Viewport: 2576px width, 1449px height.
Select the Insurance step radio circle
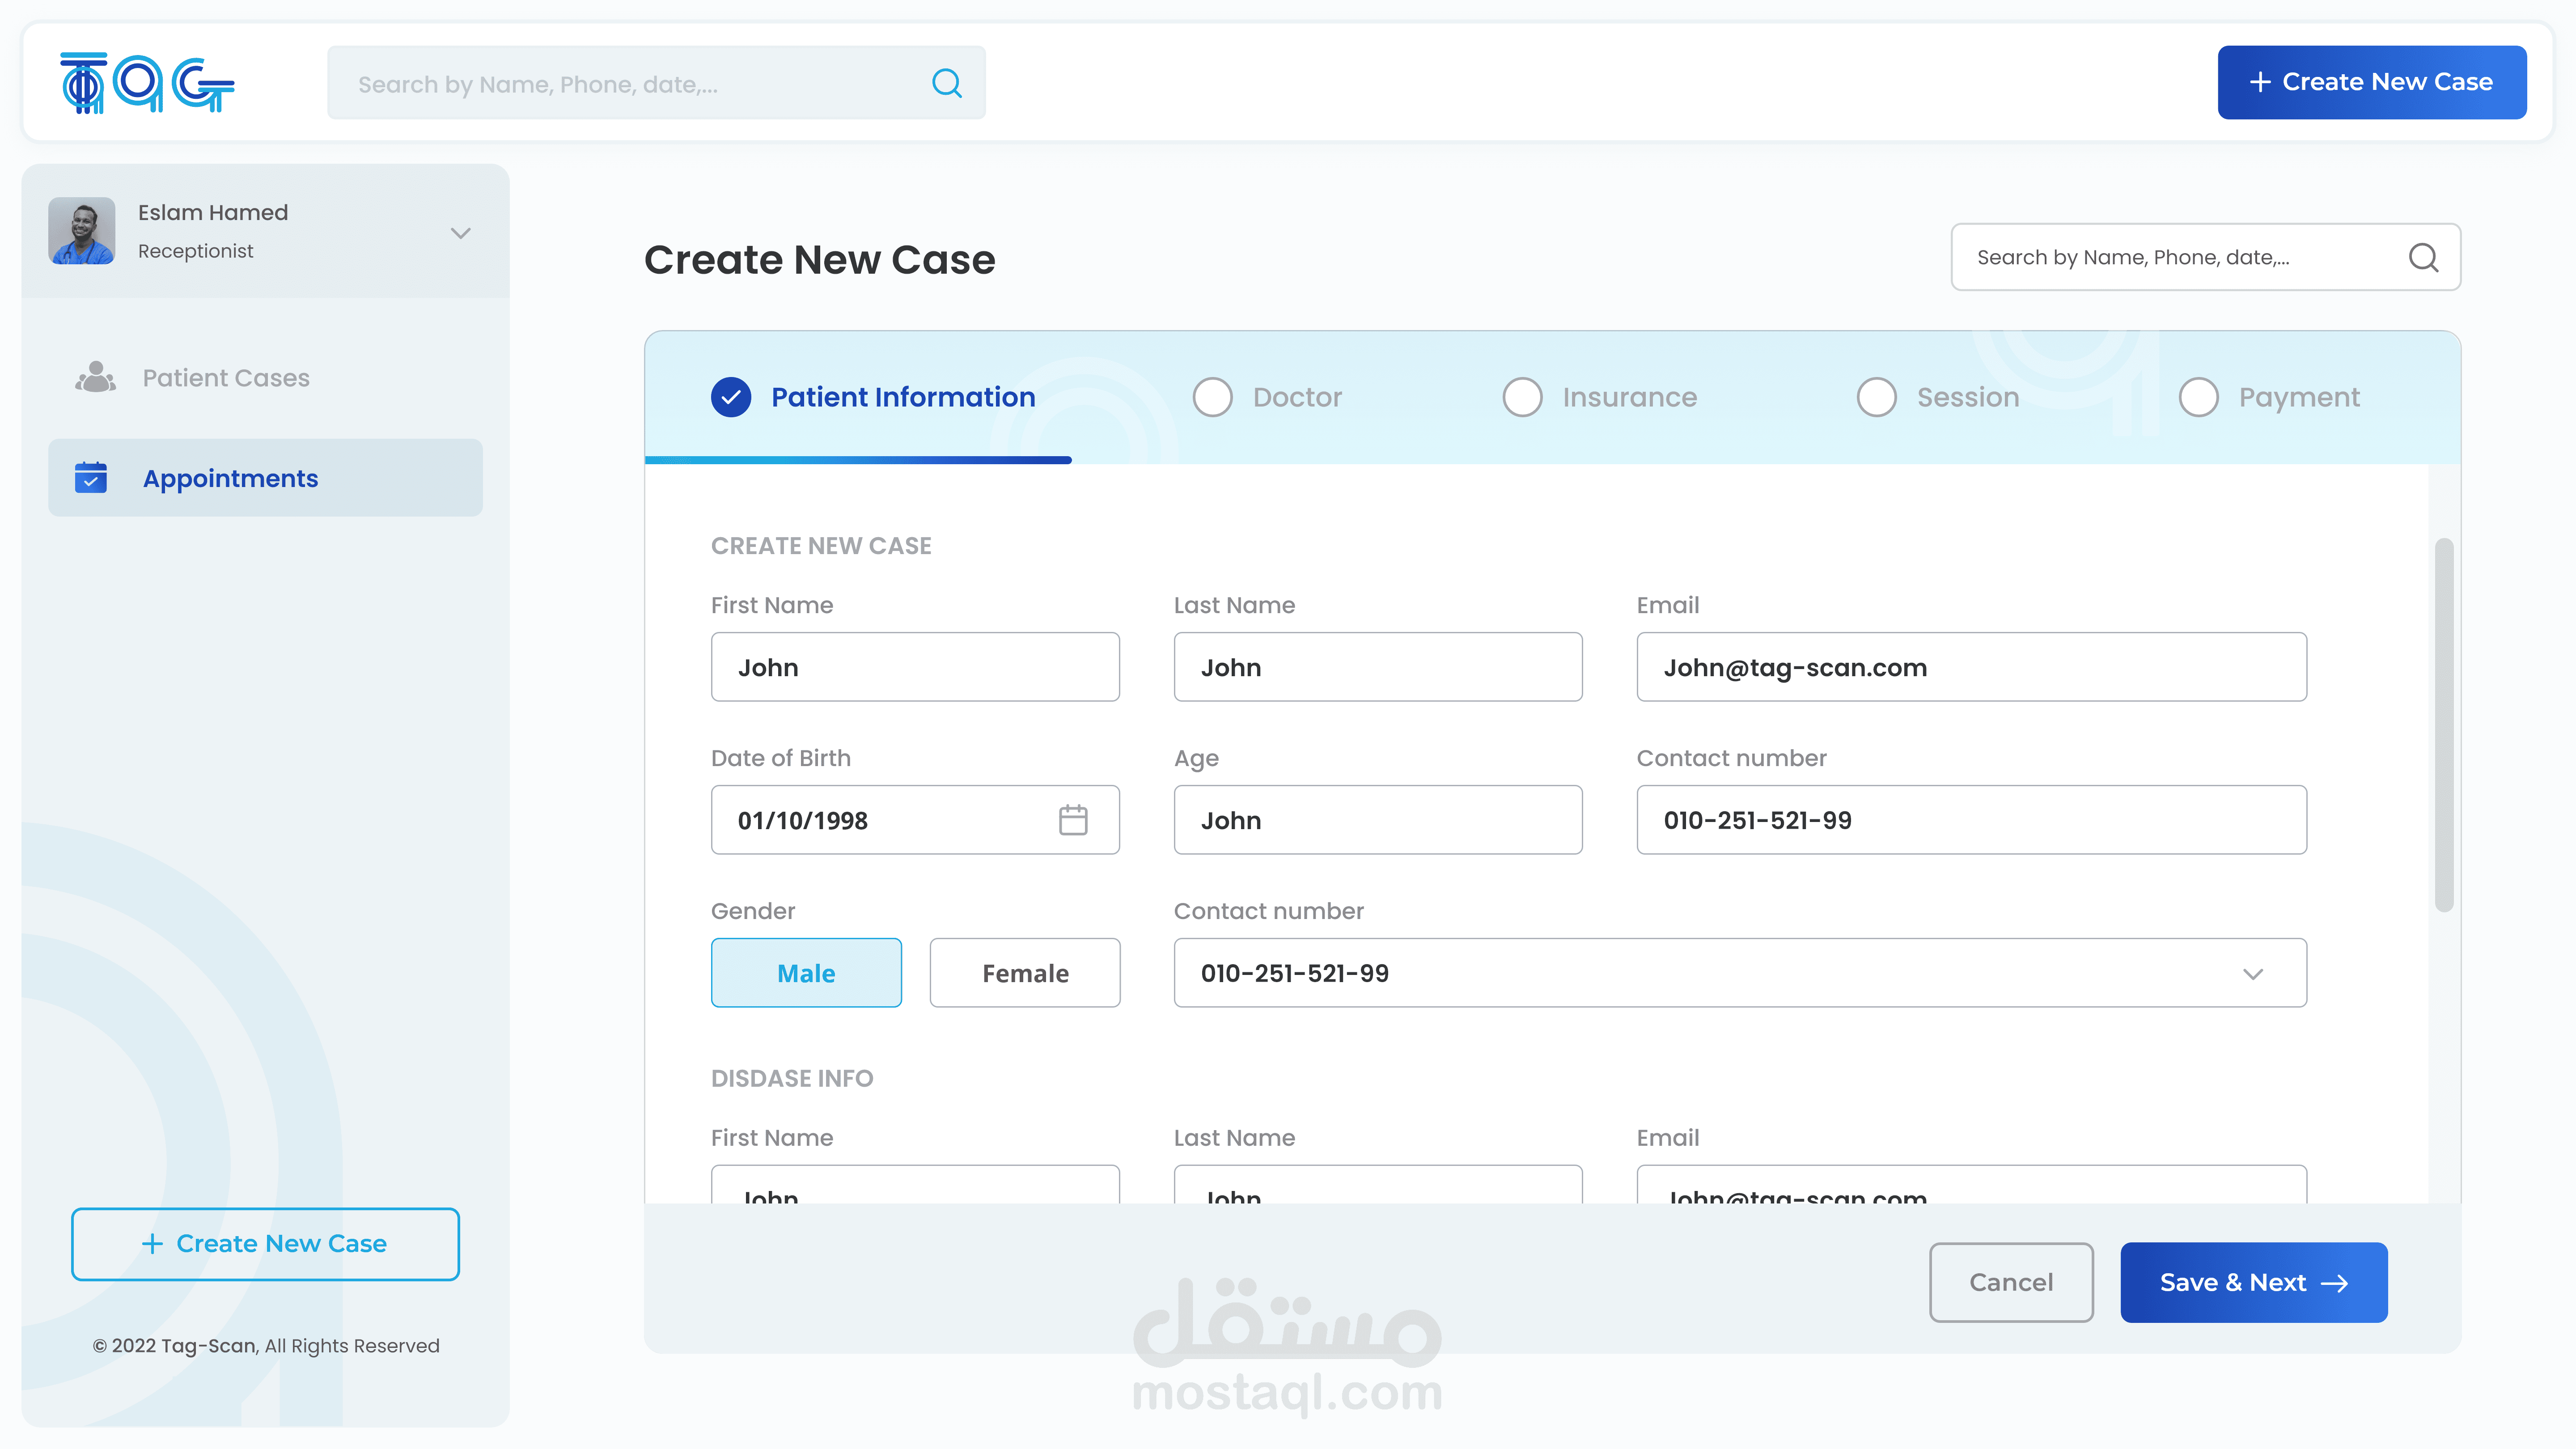1522,397
